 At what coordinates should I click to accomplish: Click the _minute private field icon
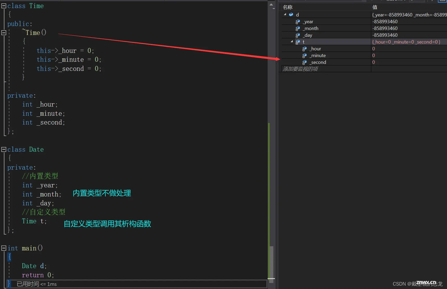[x=305, y=56]
